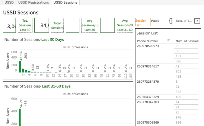Click the tallest bar in Last 30 Days chart

tap(20, 67)
